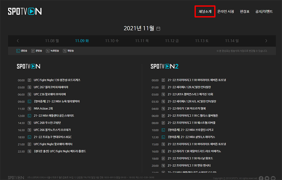Viewport: 282px width, 180px height.
Task: Open the Naver icon in footer
Action: coord(267,178)
